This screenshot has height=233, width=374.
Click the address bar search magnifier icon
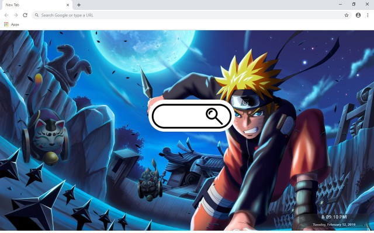[x=37, y=15]
